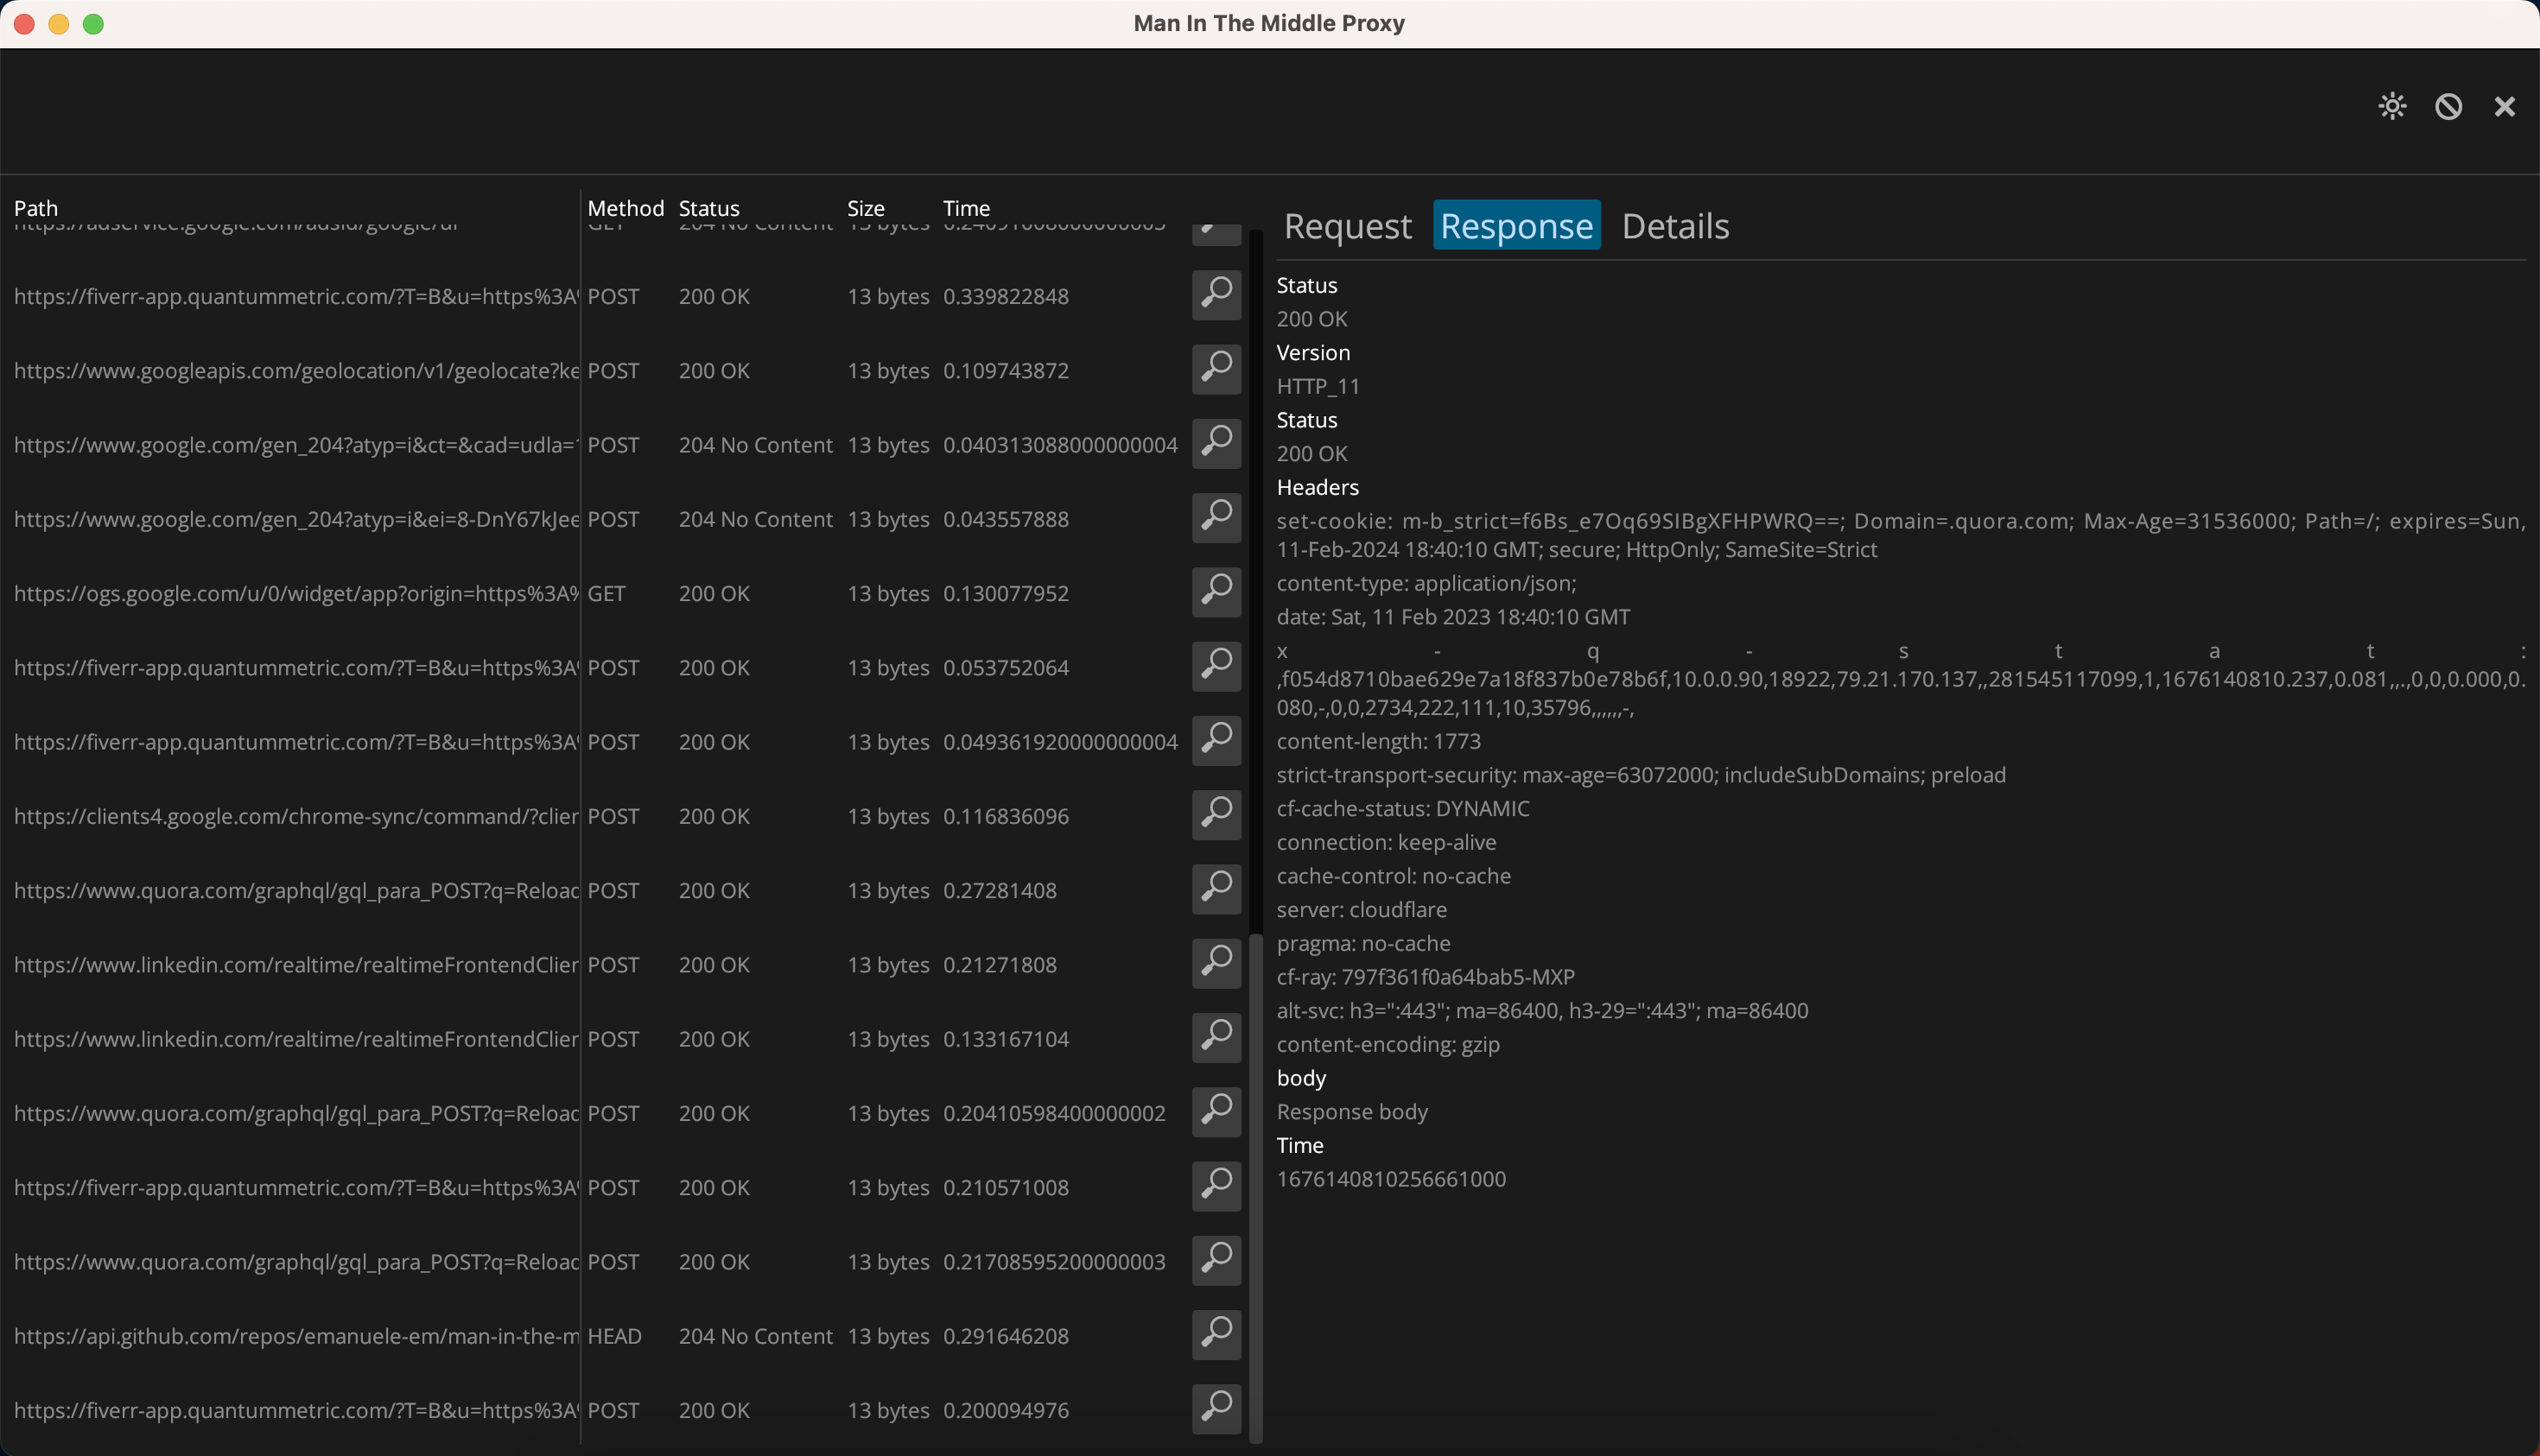Click the 0.116836096 time value
Screen dimensions: 2540x1456
1006,817
